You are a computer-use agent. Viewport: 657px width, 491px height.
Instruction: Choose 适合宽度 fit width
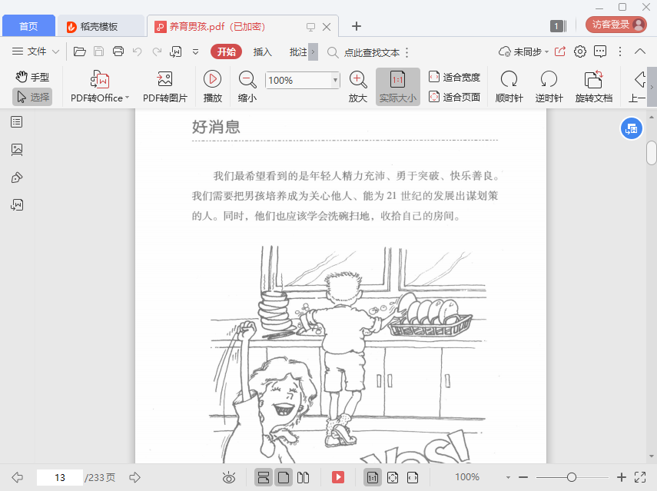[455, 77]
